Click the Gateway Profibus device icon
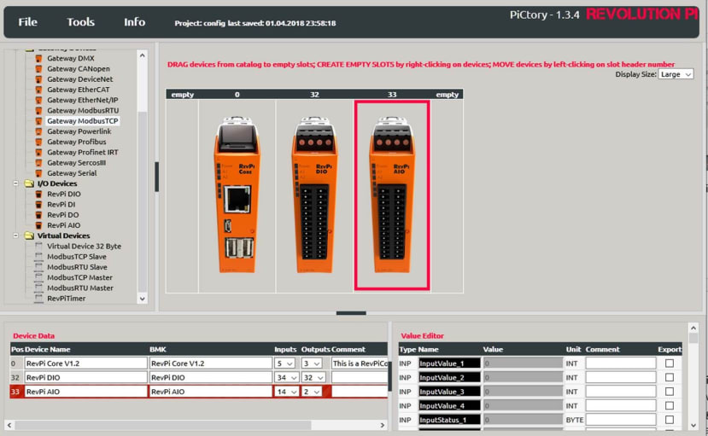The image size is (708, 436). point(38,142)
